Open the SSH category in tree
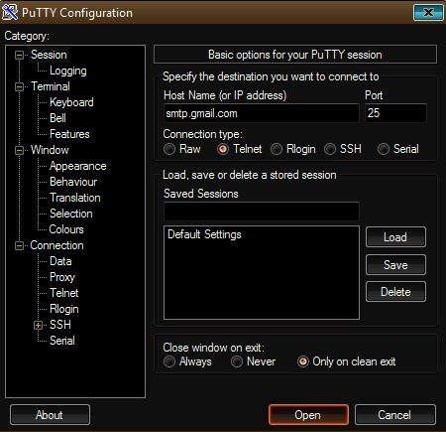Screen dimensions: 446x432 (x=60, y=325)
